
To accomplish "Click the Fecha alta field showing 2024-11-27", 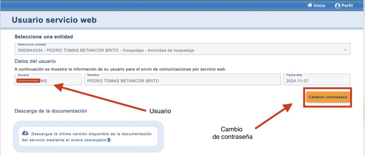I will (317, 79).
